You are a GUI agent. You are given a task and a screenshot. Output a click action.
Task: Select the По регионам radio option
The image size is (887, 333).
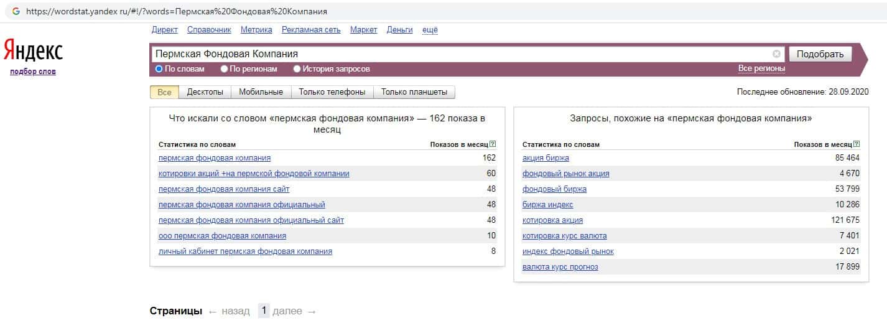(225, 69)
